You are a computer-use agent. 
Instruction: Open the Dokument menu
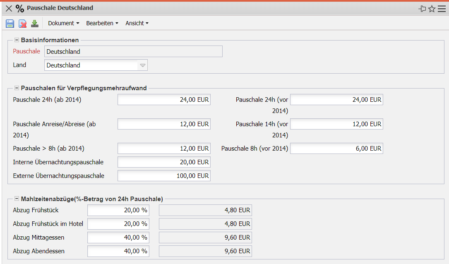tap(63, 24)
